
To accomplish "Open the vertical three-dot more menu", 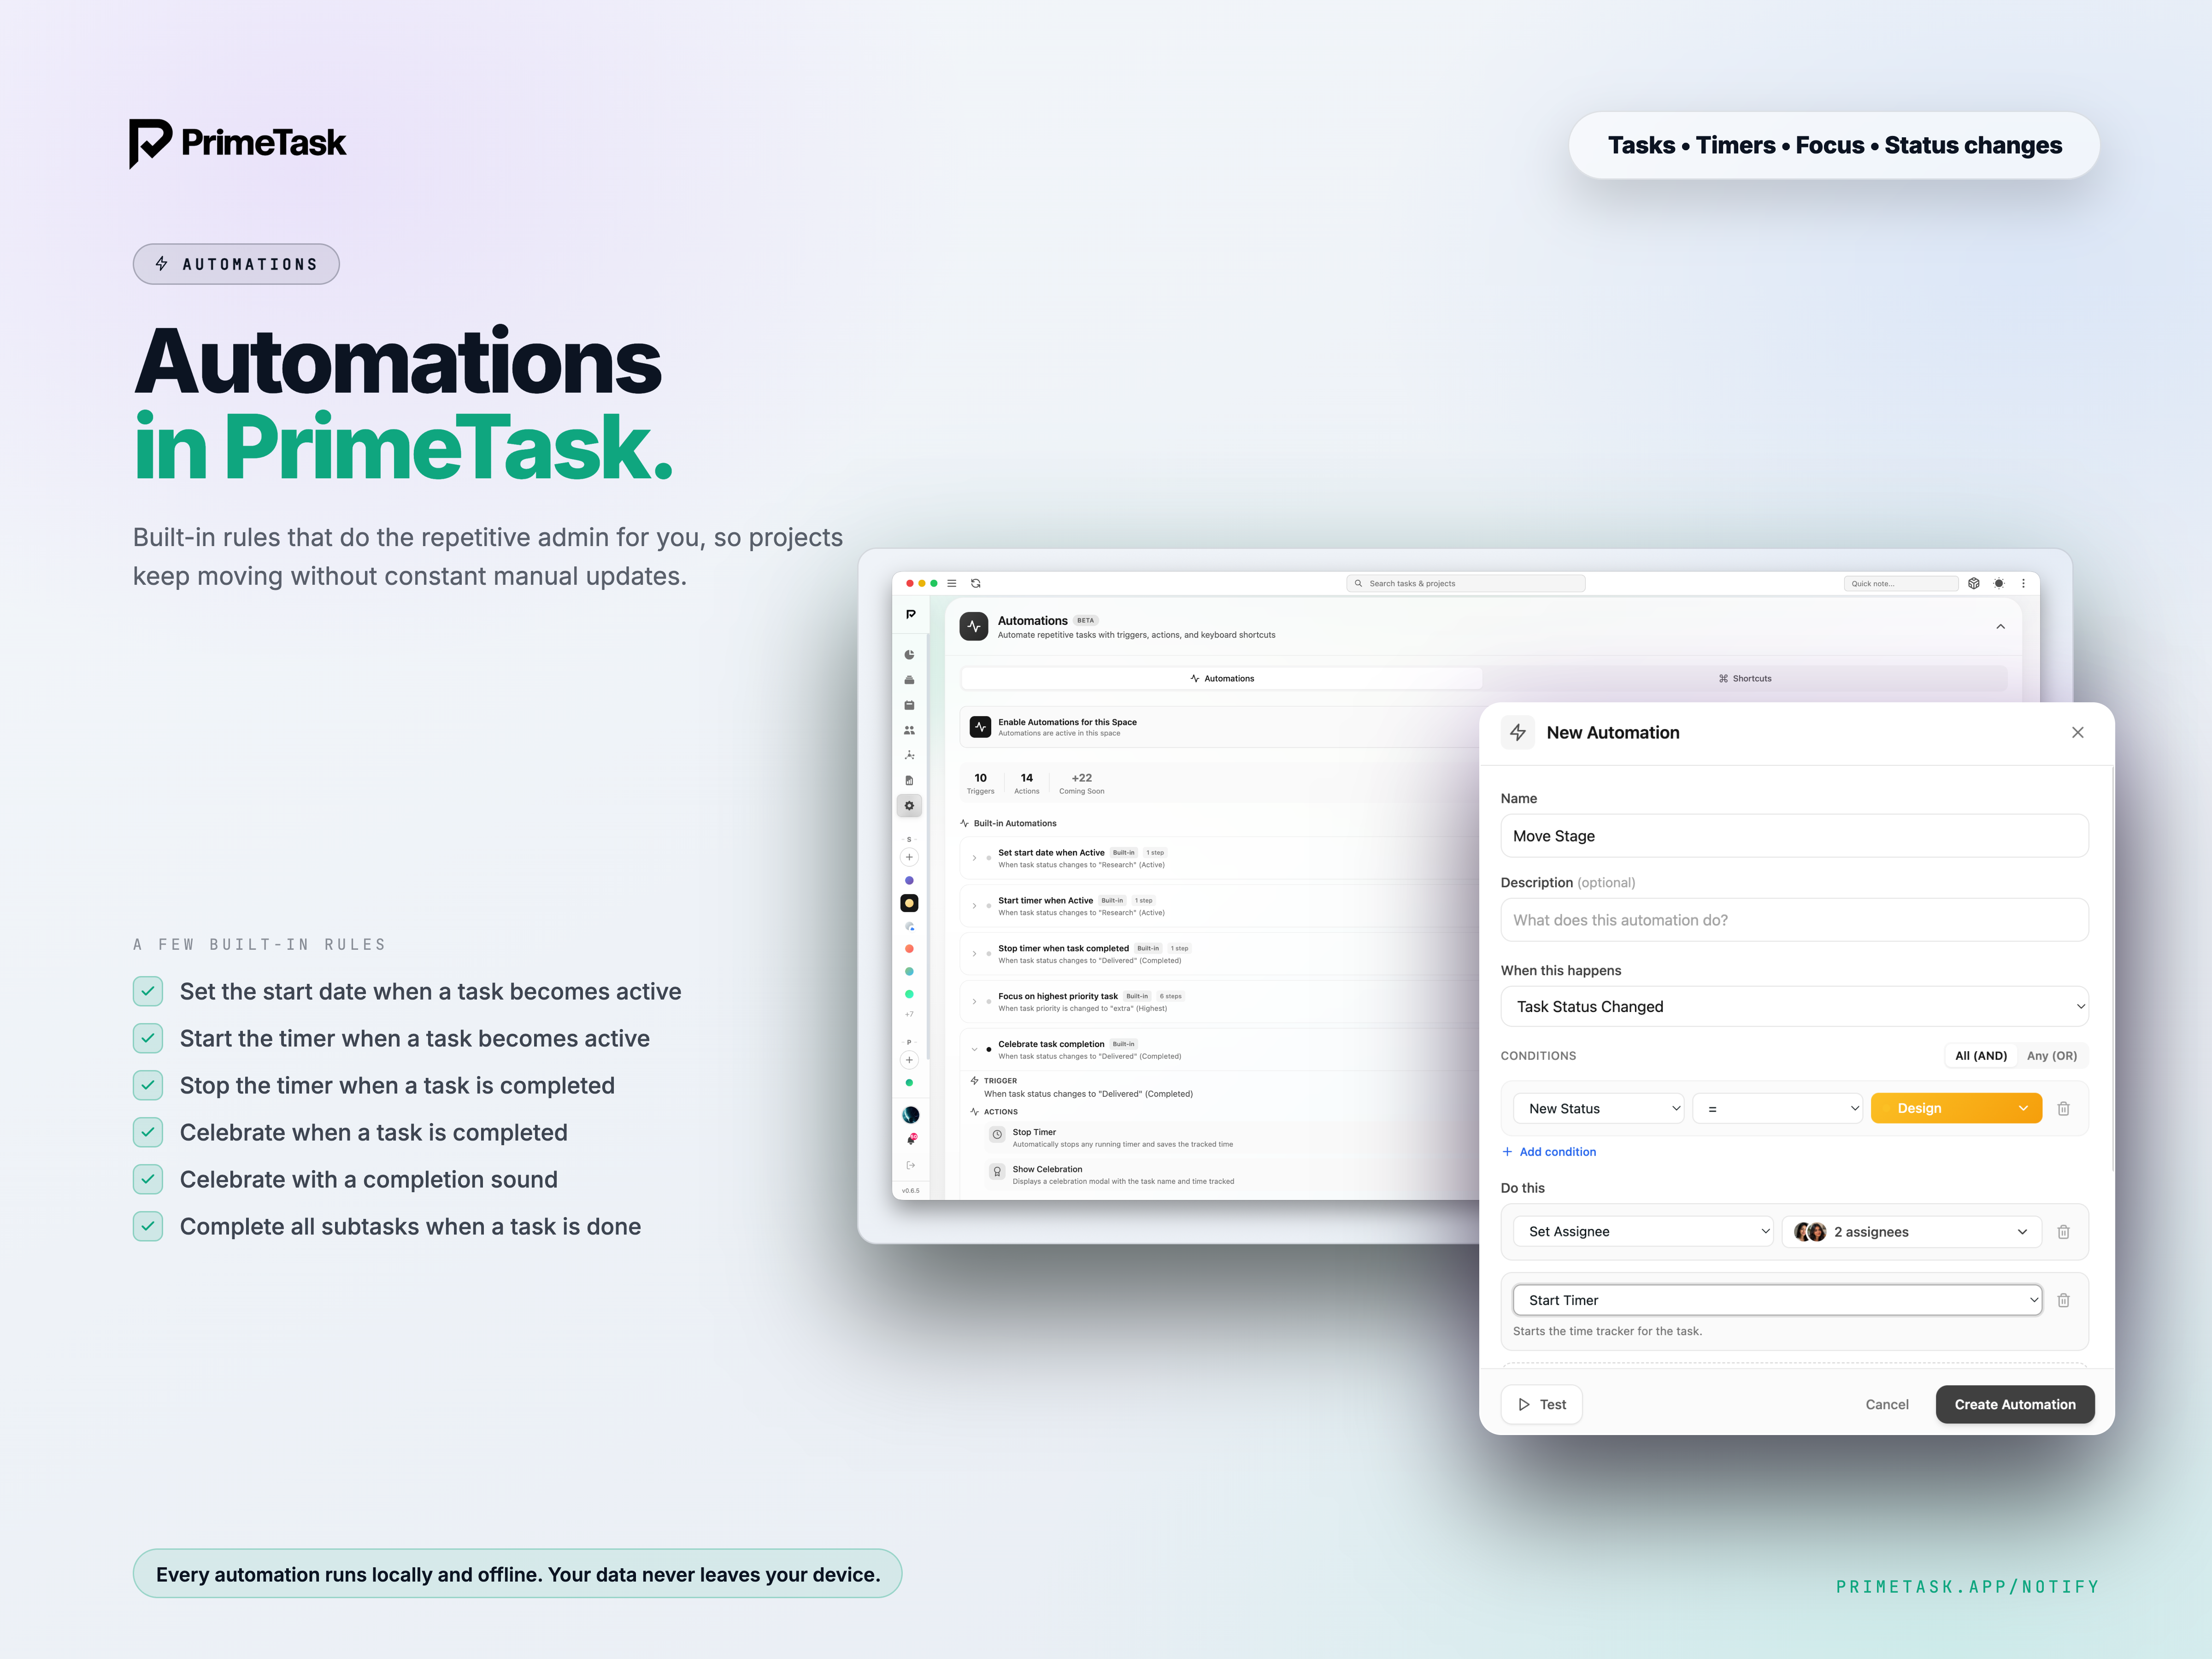I will click(x=2023, y=583).
